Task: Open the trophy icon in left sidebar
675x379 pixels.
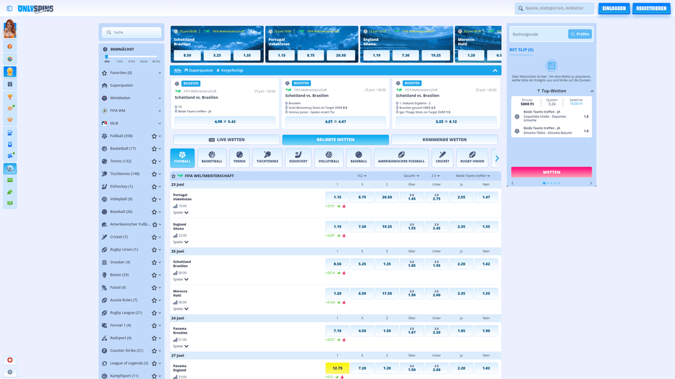Action: coord(10,97)
